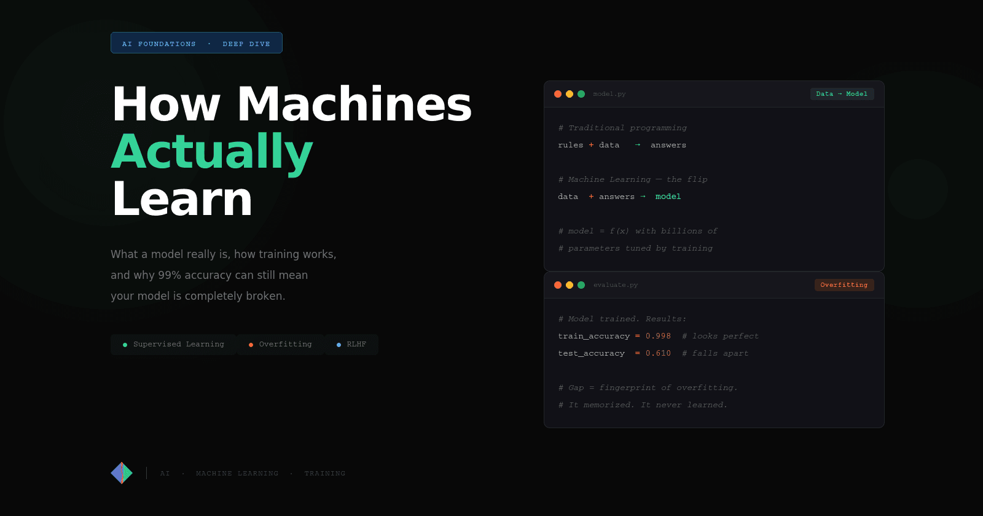
Task: Click the '# Traditional programming' comment
Action: click(x=622, y=128)
